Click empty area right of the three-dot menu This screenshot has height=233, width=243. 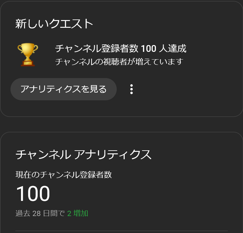[x=185, y=89]
